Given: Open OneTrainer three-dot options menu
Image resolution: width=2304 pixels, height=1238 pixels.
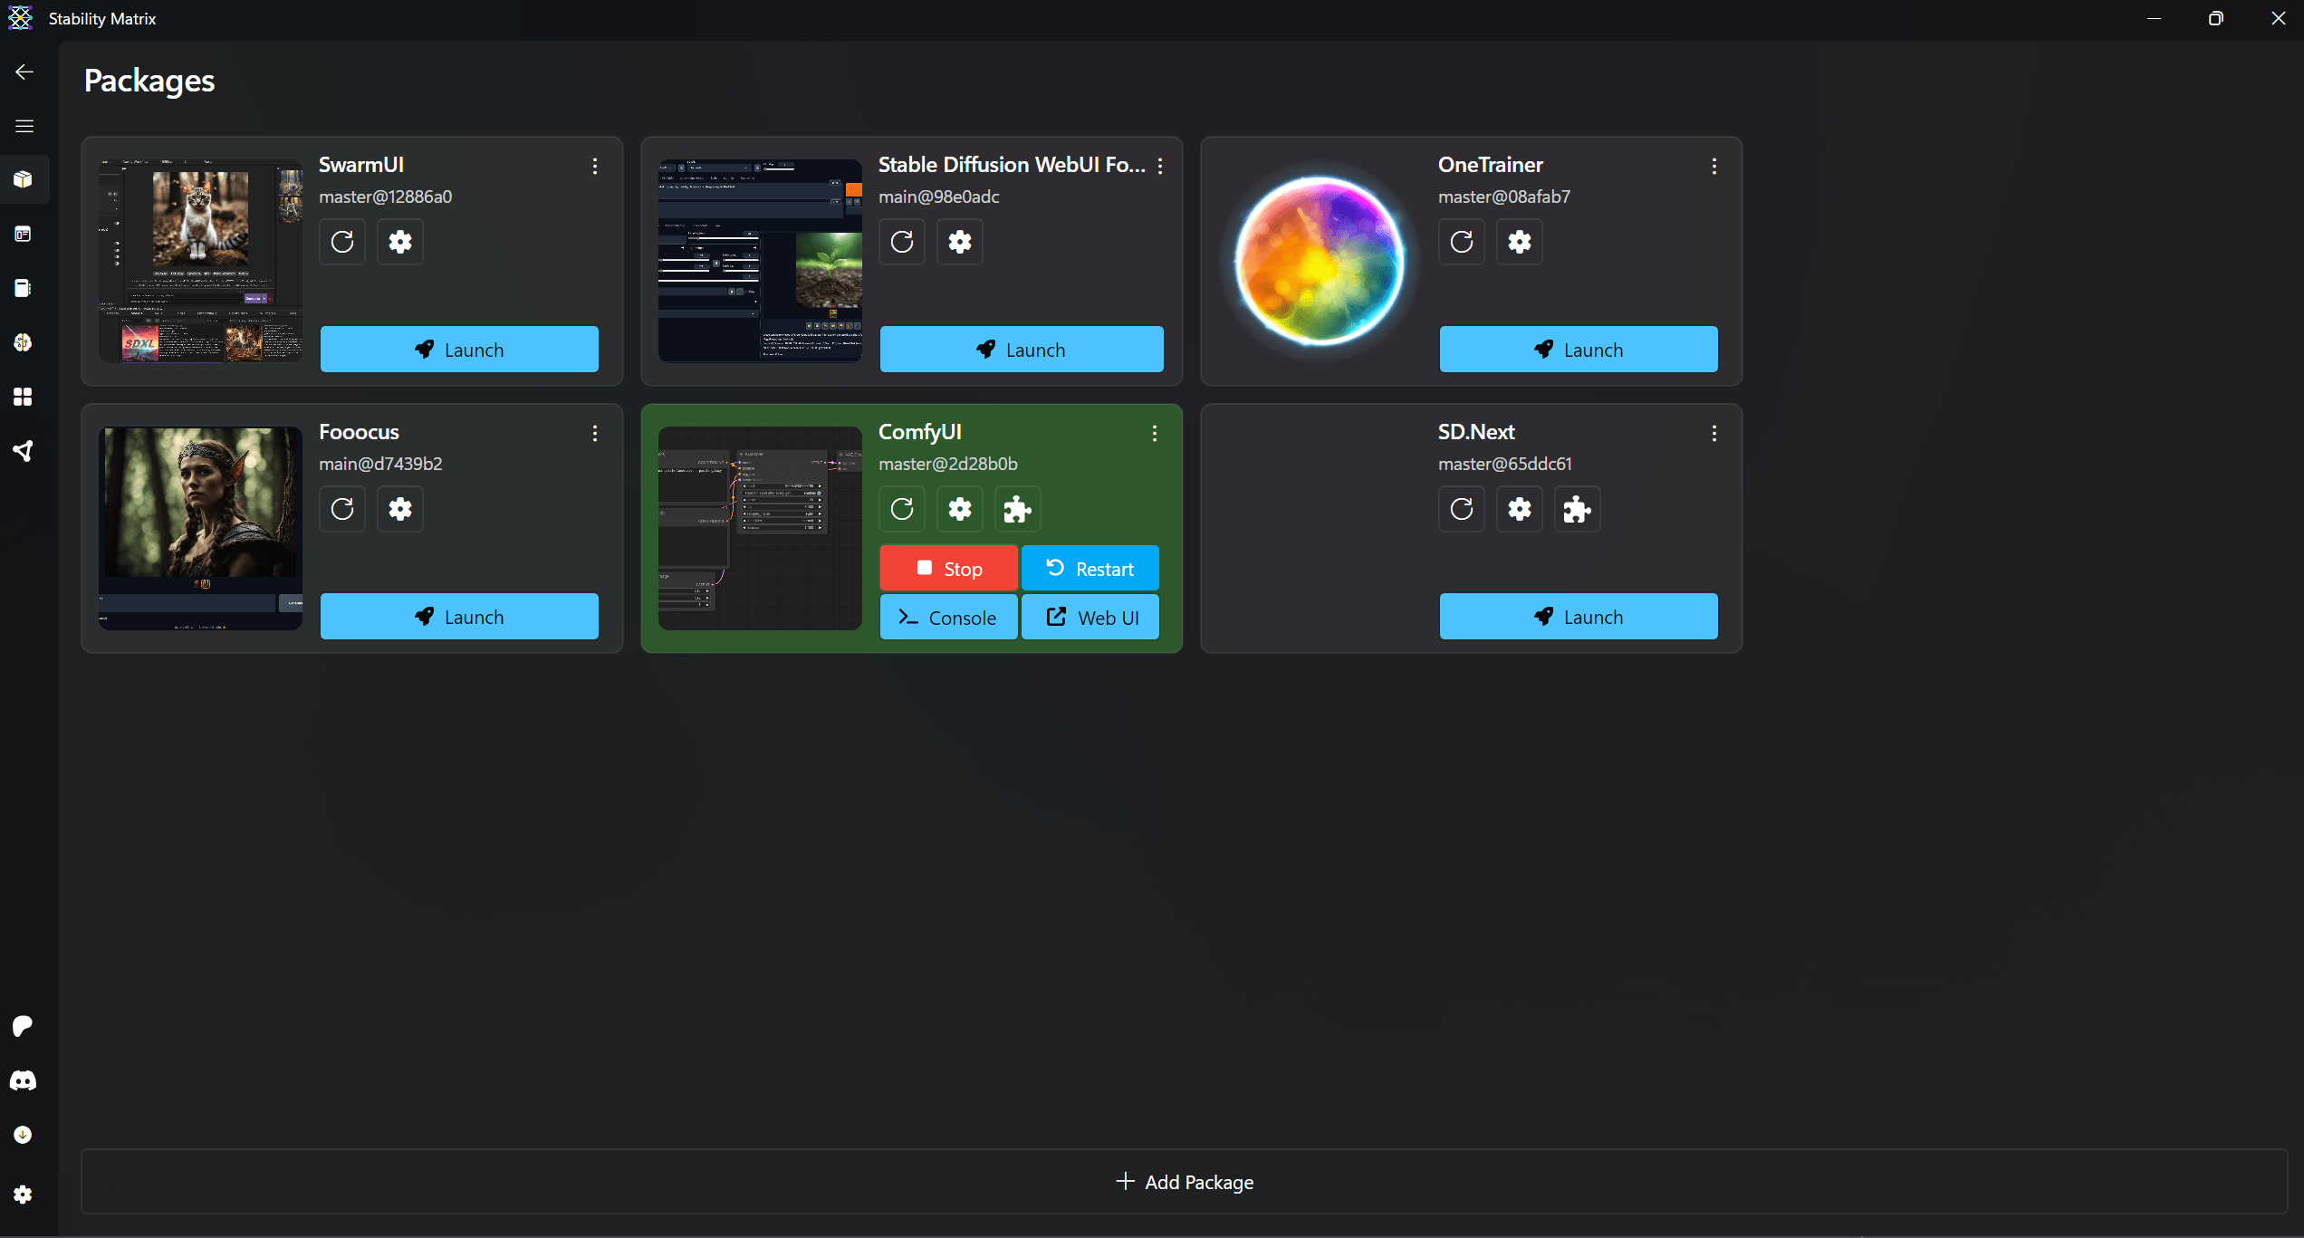Looking at the screenshot, I should click(1714, 166).
